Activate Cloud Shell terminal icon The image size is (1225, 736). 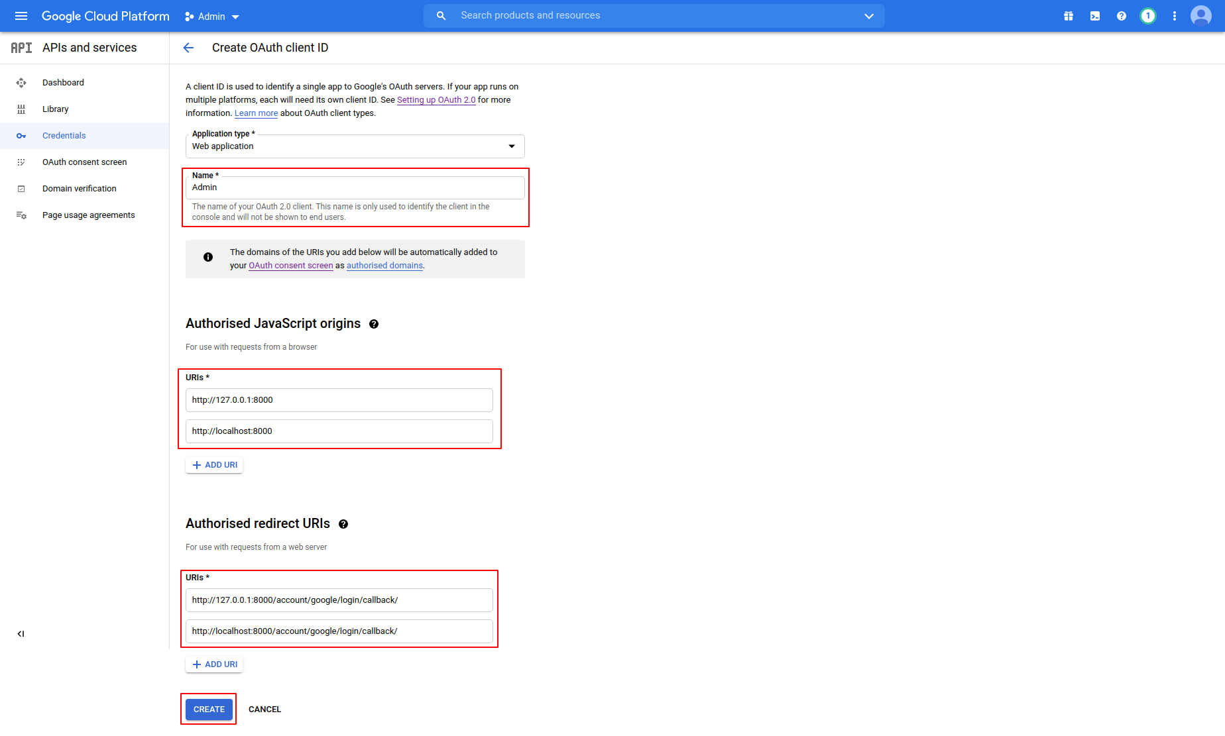pos(1095,16)
